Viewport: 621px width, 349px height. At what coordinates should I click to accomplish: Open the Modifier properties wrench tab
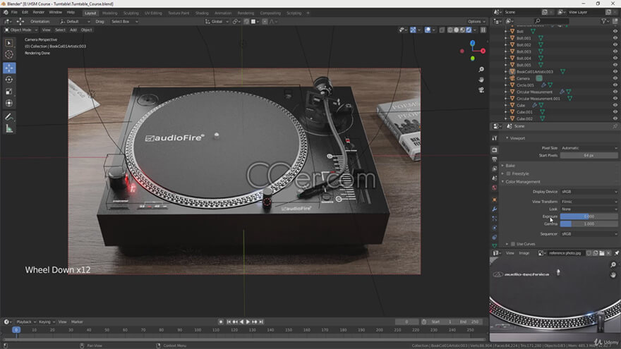[494, 209]
